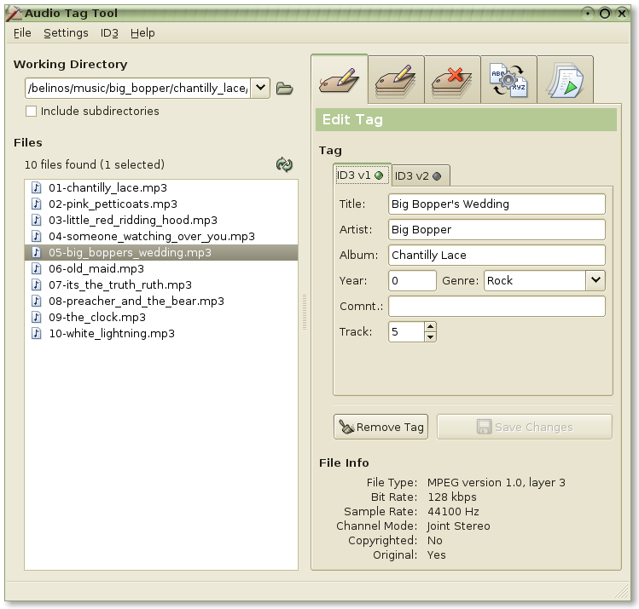Increase the Track number with up arrow
Viewport: 639px width, 609px height.
tap(430, 326)
